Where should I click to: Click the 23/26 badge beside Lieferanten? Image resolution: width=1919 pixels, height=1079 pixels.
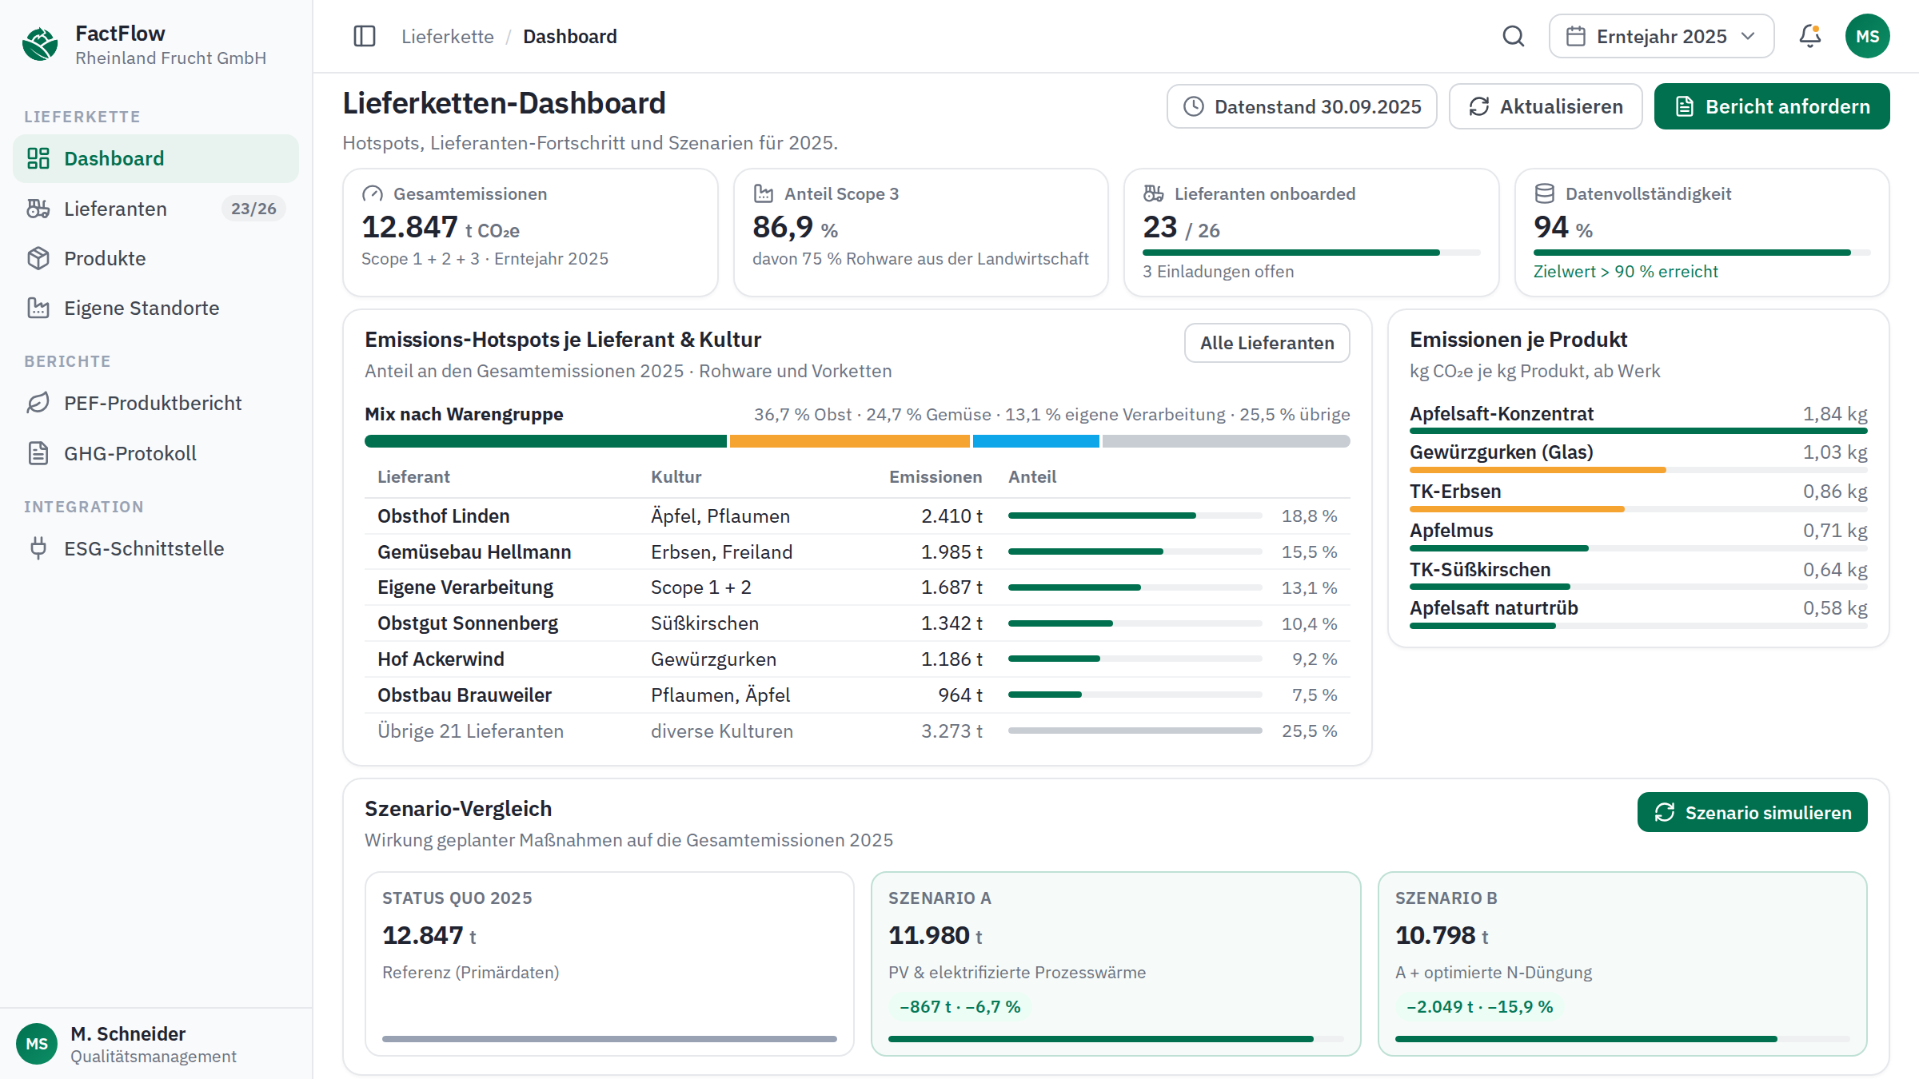pos(253,209)
